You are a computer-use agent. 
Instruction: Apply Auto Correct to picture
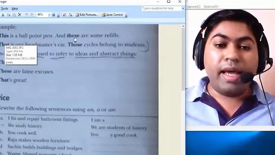coord(112,15)
